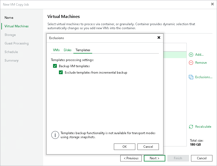Switch to the VMs tab
Viewport: 217px width, 166px height.
tap(56, 50)
